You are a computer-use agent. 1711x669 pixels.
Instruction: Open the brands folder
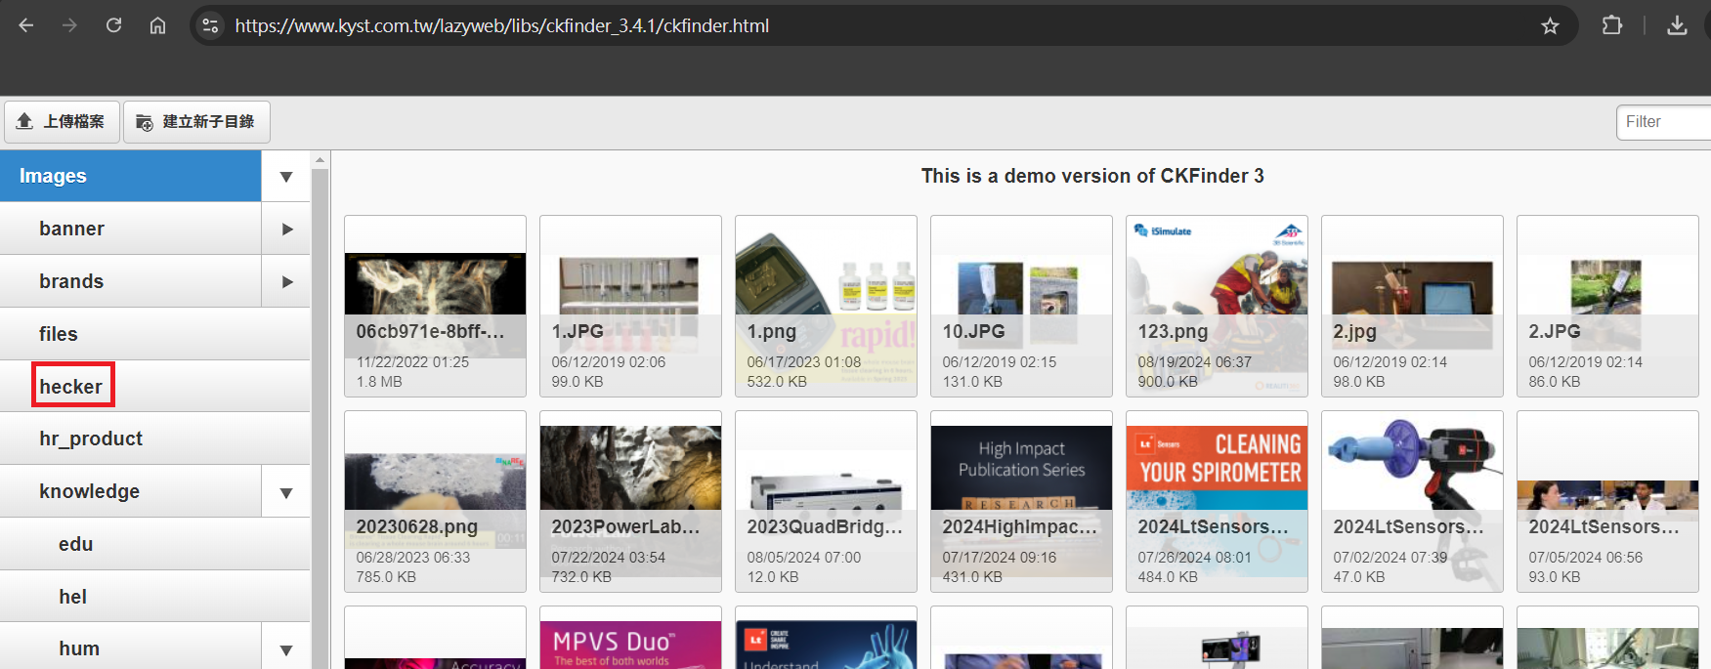point(131,281)
